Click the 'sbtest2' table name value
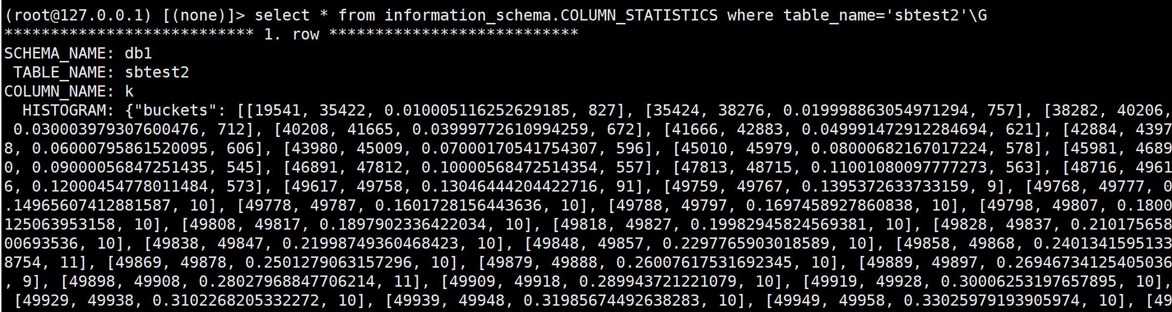Screen dimensions: 1172x312 157,73
